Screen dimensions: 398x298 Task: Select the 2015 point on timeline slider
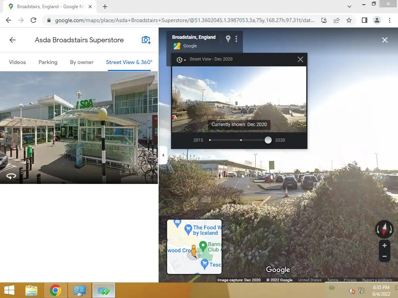coord(210,140)
